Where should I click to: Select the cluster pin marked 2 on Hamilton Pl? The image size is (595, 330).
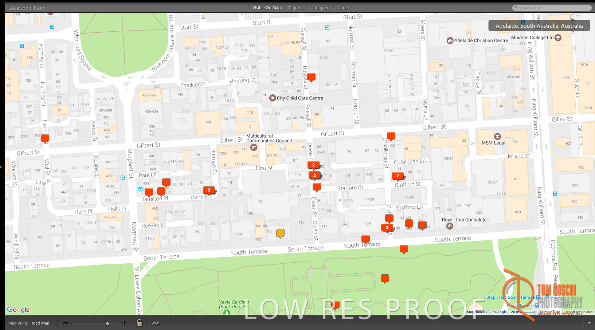[x=209, y=190]
